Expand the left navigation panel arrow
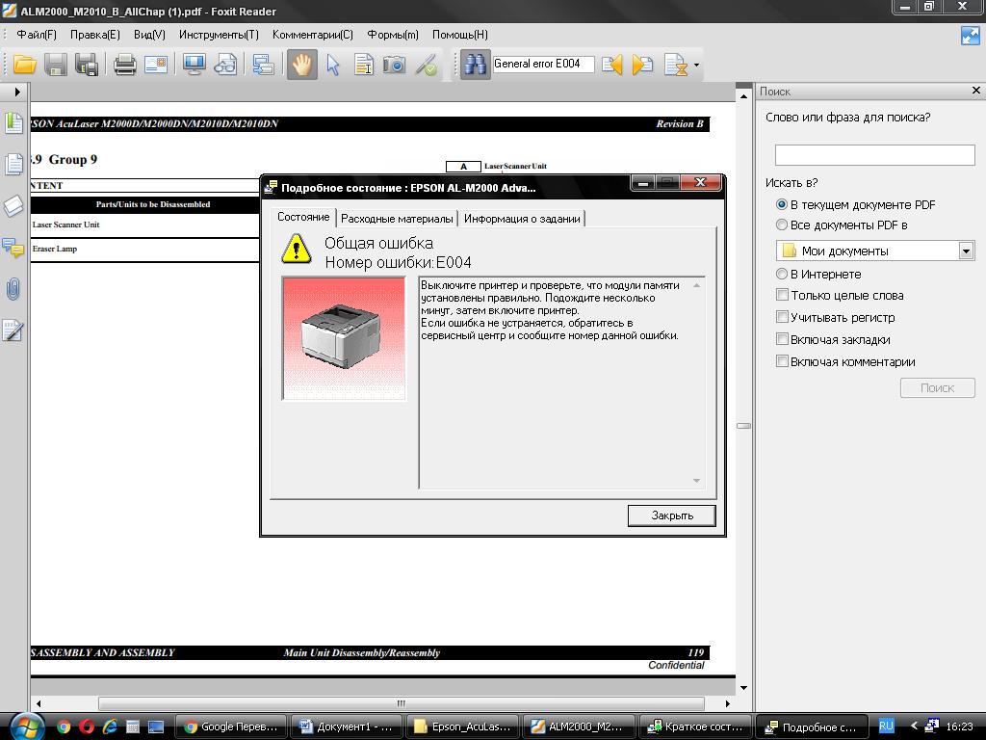This screenshot has width=986, height=740. (x=17, y=92)
